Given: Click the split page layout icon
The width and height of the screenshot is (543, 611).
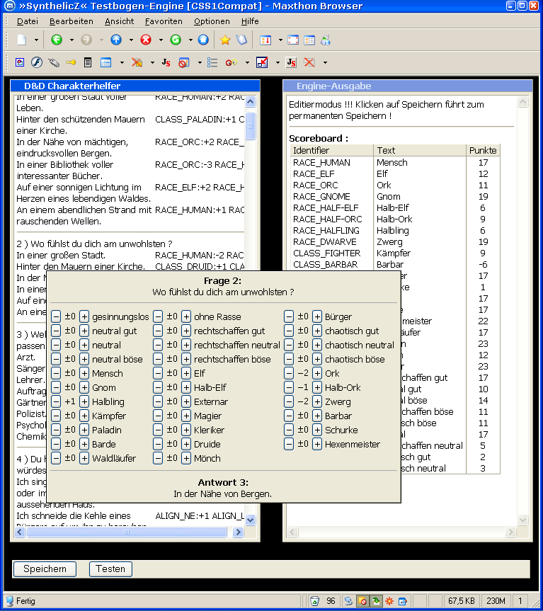Looking at the screenshot, I should [309, 40].
